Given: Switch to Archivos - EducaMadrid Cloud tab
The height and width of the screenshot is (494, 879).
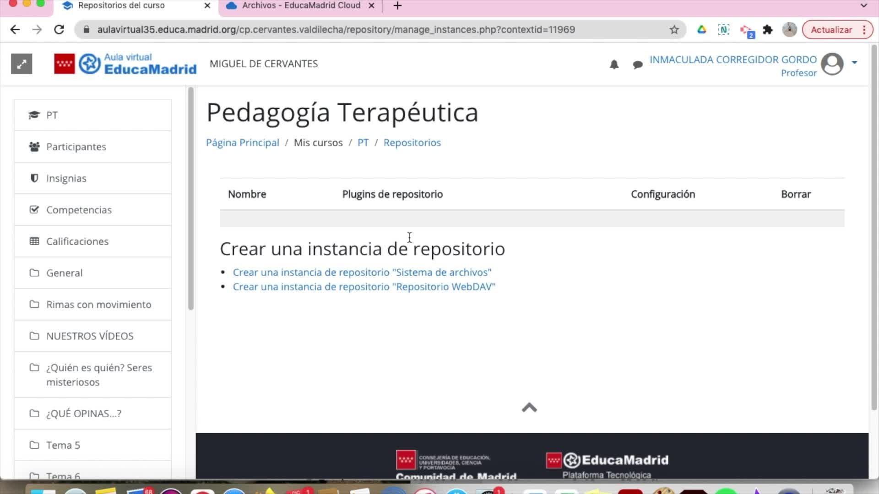Looking at the screenshot, I should [x=301, y=5].
